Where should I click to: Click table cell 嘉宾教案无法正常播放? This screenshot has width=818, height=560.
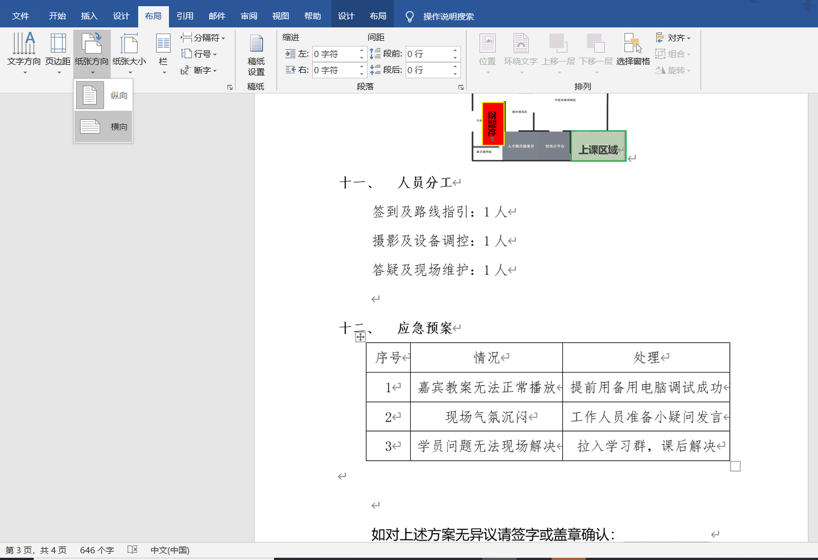(486, 387)
